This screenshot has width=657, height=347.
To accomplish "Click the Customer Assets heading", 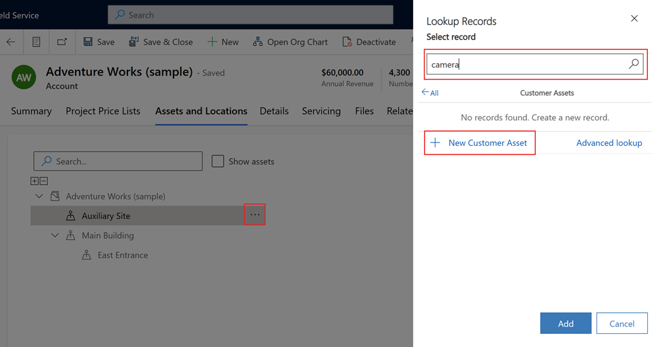I will pyautogui.click(x=547, y=93).
